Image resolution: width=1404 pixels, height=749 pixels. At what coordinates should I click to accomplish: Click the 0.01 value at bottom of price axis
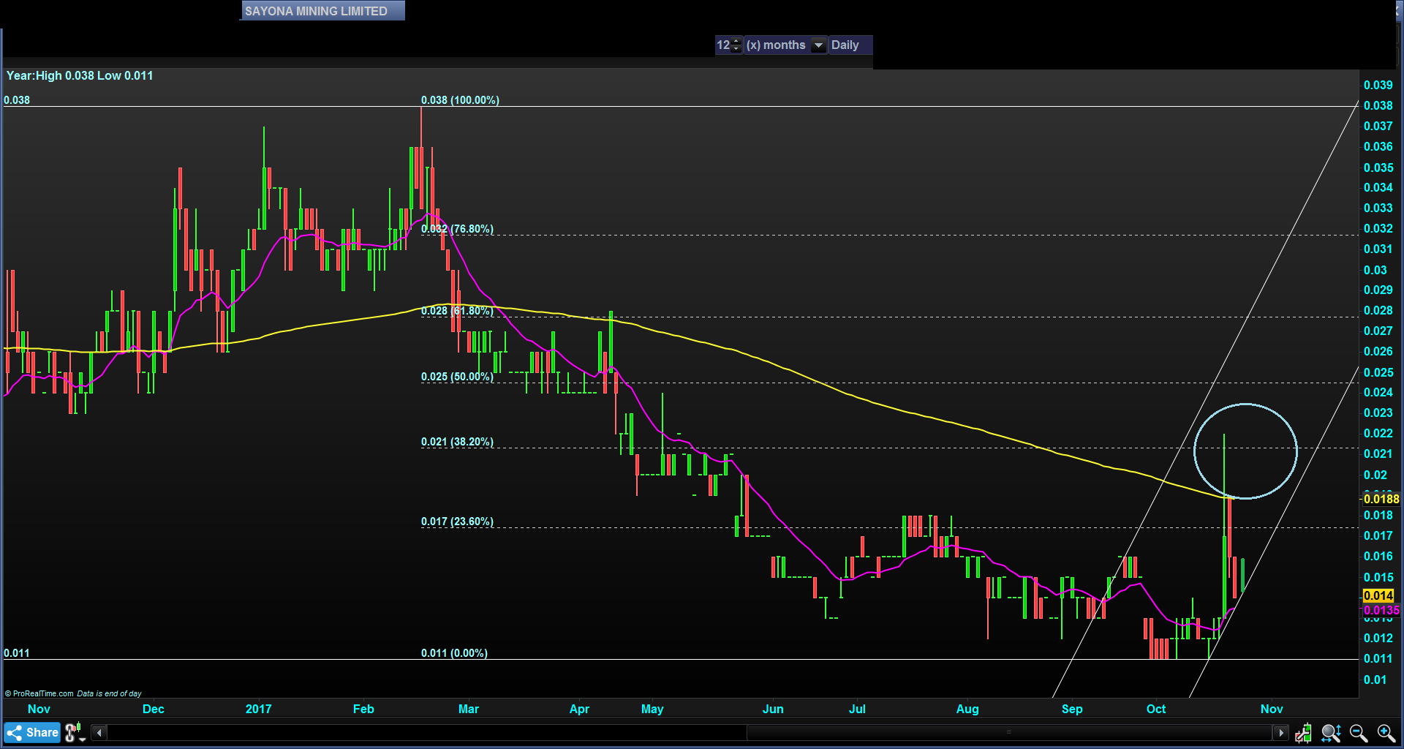click(x=1375, y=680)
